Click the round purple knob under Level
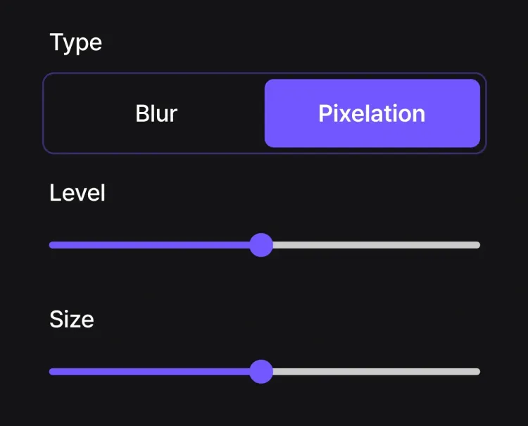This screenshot has height=426, width=528. click(x=261, y=245)
